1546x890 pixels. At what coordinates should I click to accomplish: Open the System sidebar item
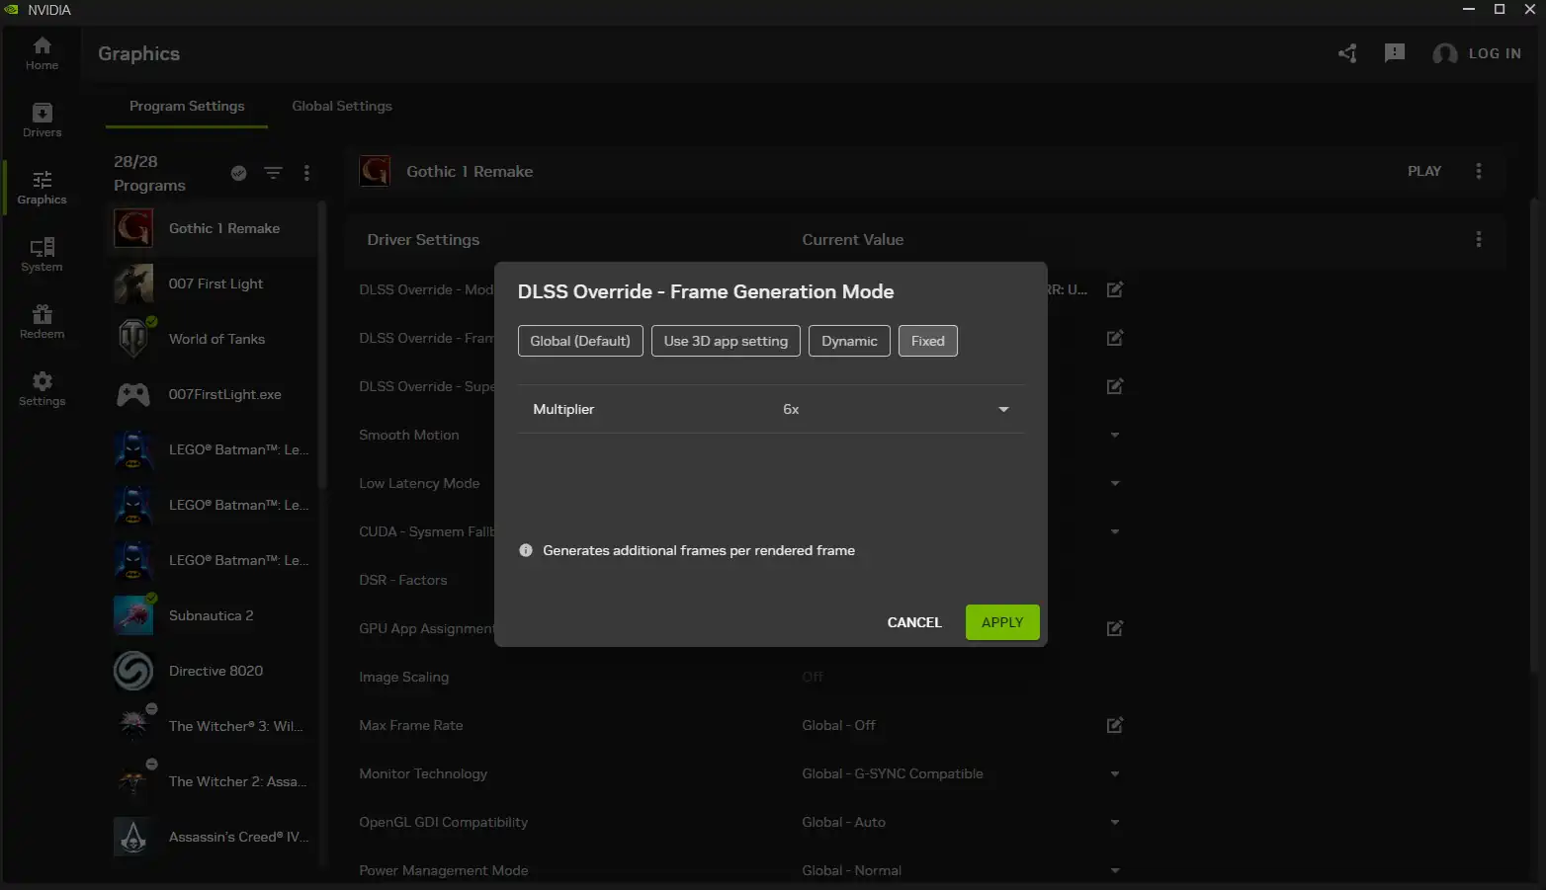point(42,255)
